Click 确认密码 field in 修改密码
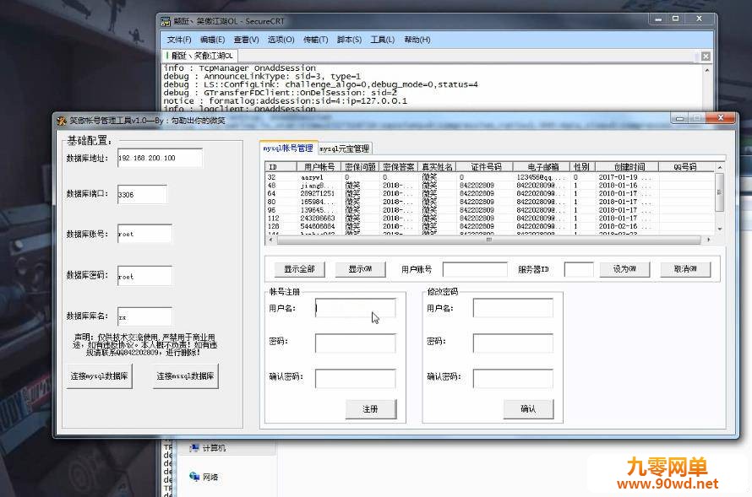 click(x=513, y=378)
